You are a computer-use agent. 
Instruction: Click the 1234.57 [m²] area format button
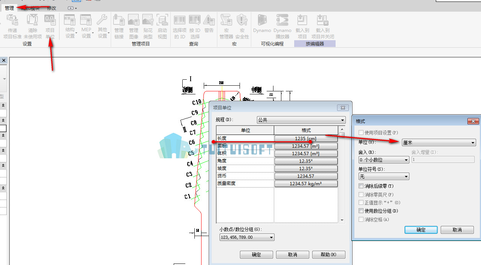point(306,146)
